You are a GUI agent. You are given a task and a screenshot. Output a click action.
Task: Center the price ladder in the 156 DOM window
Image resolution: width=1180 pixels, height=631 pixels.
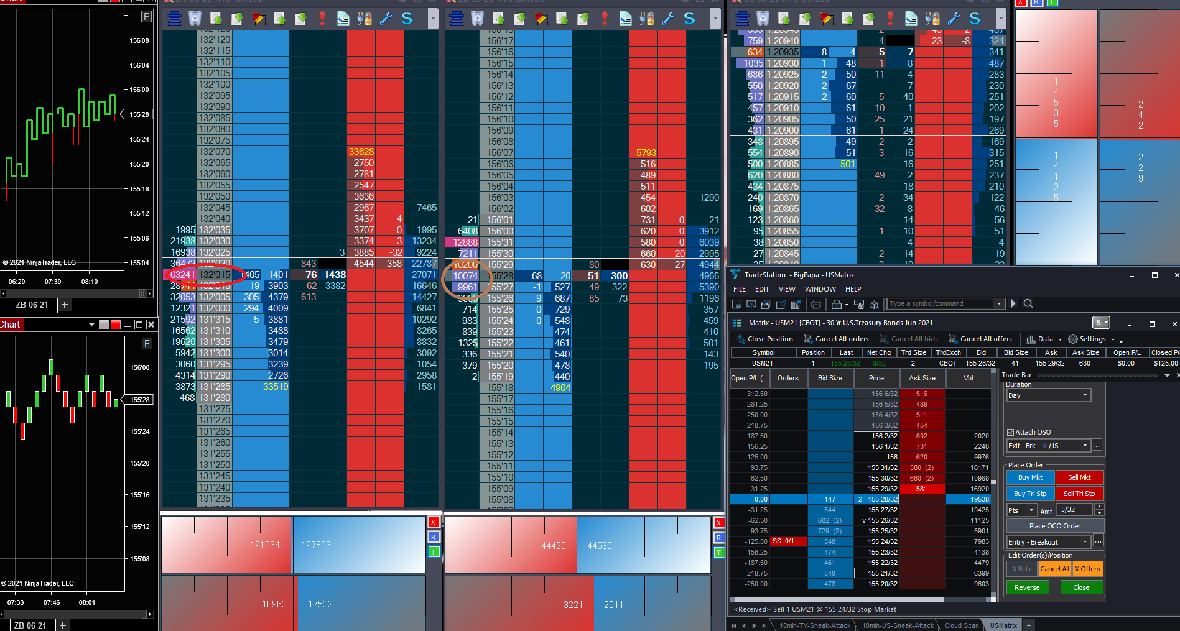[x=457, y=19]
